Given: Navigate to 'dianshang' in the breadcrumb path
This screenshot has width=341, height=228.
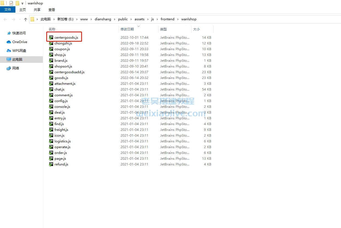Looking at the screenshot, I should pos(103,19).
